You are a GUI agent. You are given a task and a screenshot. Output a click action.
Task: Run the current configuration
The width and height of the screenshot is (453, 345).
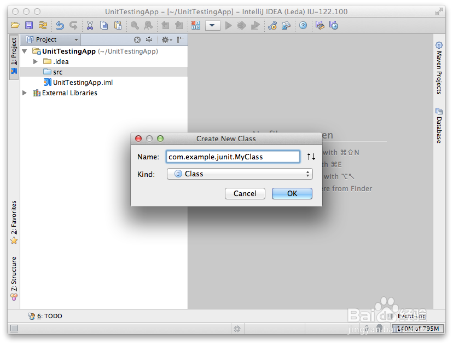coord(228,25)
